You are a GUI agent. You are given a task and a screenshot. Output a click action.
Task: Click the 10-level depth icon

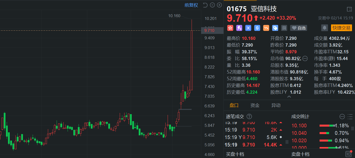(348, 154)
